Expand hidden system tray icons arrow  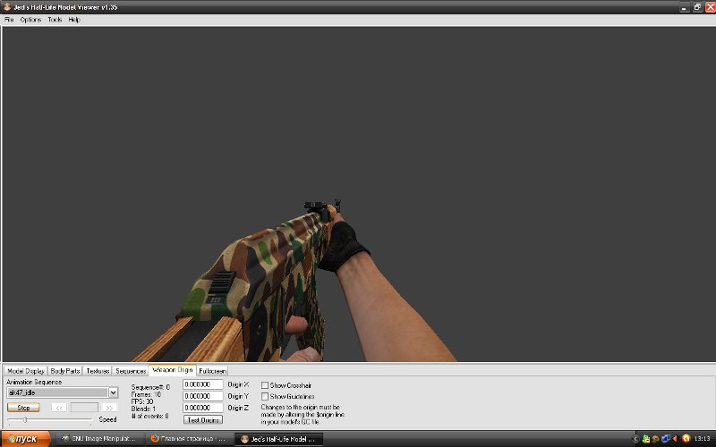(x=635, y=439)
